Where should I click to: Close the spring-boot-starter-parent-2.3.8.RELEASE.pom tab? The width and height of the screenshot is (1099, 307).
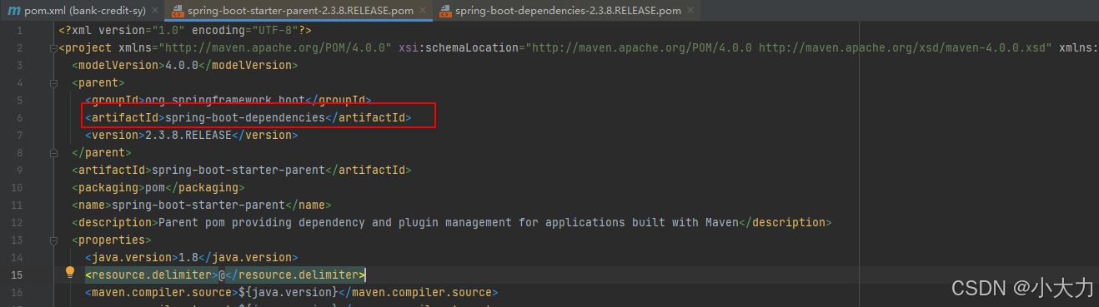coord(423,12)
